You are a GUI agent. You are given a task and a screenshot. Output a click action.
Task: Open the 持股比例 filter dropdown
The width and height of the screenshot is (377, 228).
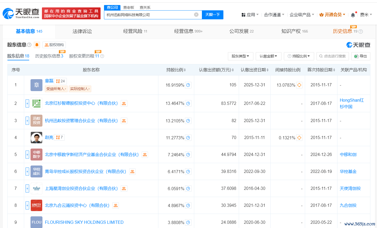click(x=299, y=56)
